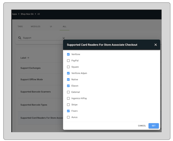Uncheck the Verifone checkbox
173x141 pixels.
[x=68, y=54]
